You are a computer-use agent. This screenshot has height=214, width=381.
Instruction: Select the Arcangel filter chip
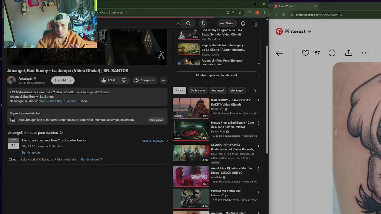pyautogui.click(x=218, y=90)
